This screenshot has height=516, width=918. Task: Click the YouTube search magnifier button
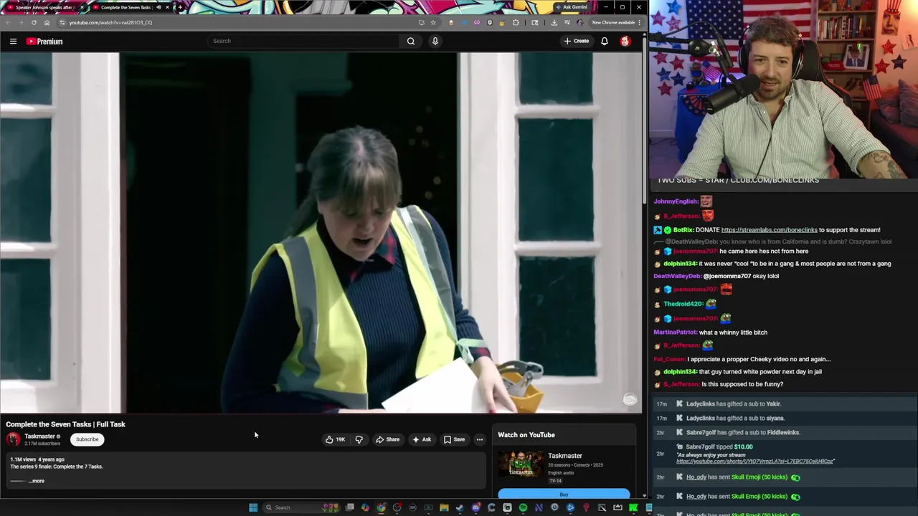411,41
